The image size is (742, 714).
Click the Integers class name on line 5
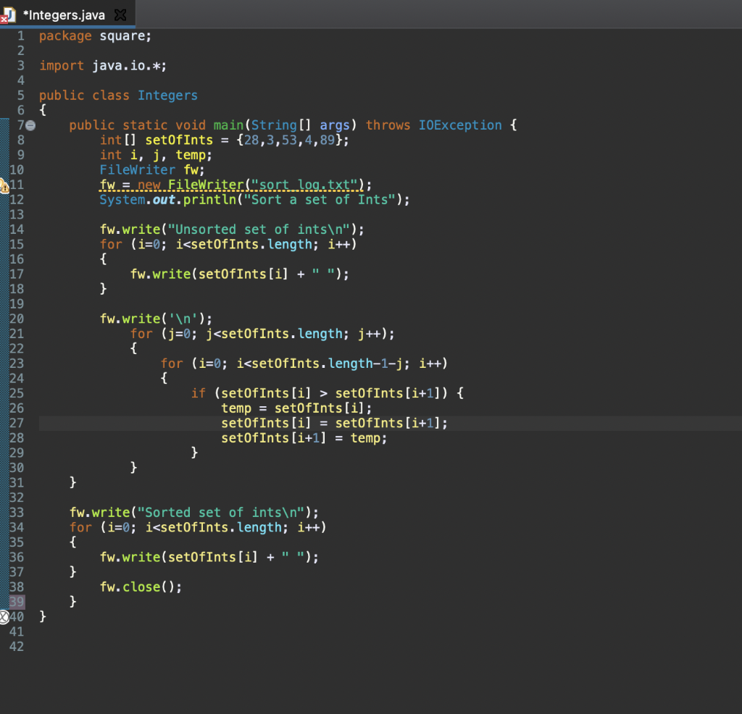click(x=167, y=96)
